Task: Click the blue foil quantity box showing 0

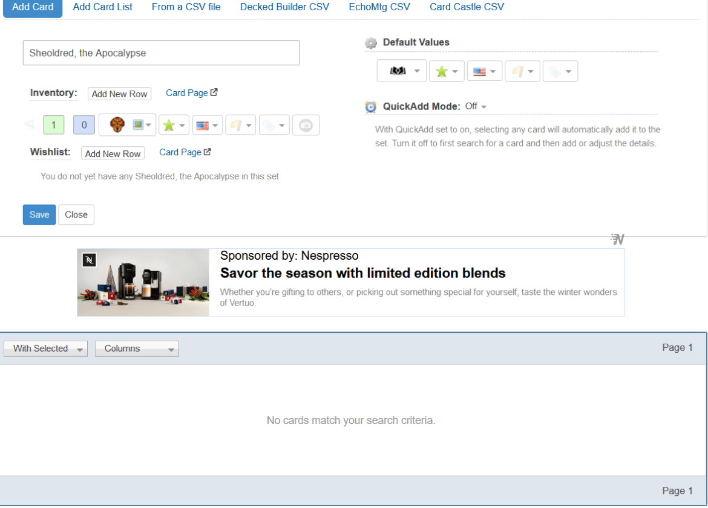Action: pos(84,125)
